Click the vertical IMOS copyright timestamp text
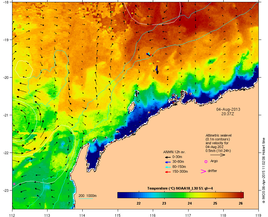 click(264, 170)
